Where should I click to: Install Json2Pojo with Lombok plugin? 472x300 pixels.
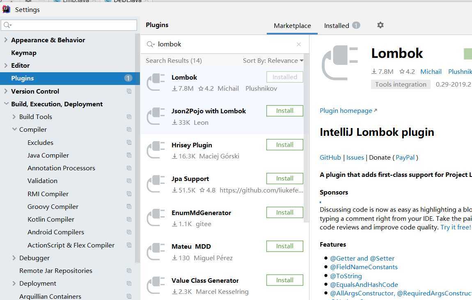pos(285,111)
